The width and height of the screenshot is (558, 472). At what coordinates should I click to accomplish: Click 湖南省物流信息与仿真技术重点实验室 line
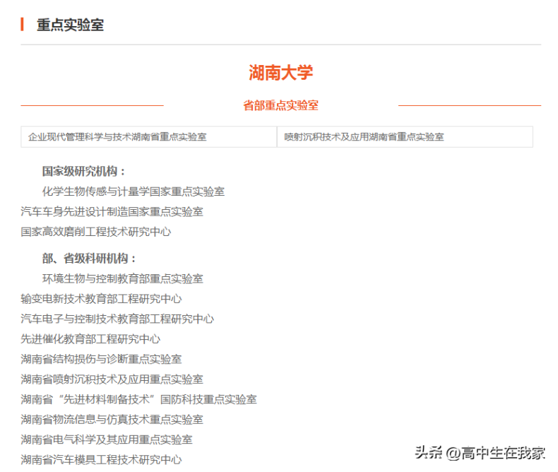point(112,420)
